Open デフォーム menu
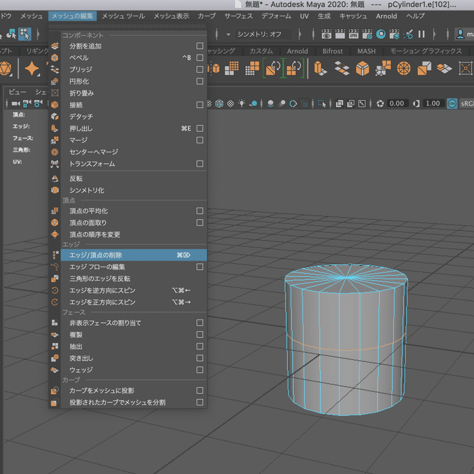 point(276,16)
